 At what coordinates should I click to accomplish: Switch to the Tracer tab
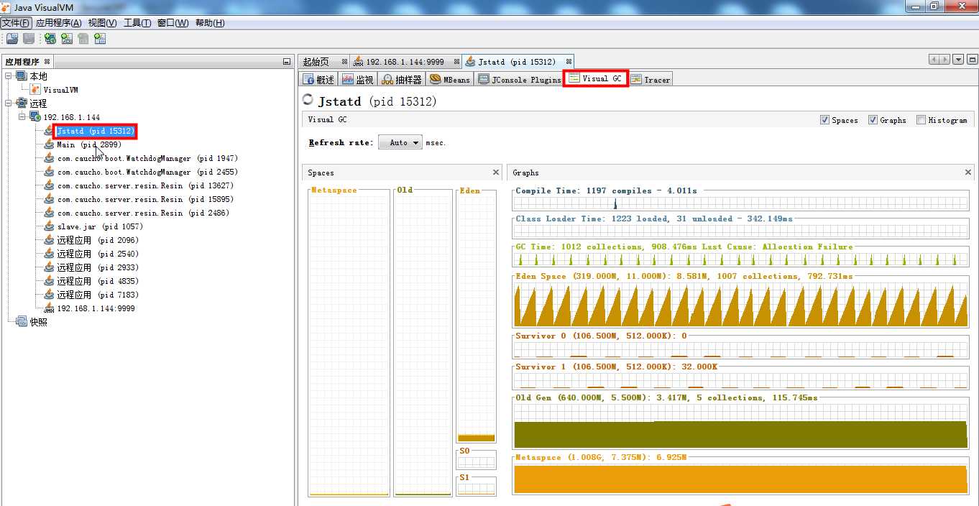coord(651,80)
